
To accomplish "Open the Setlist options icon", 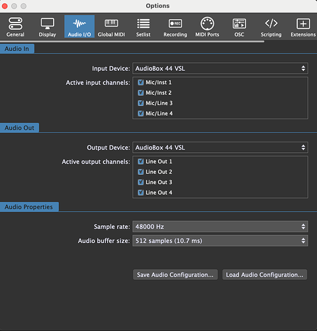I will pyautogui.click(x=143, y=24).
